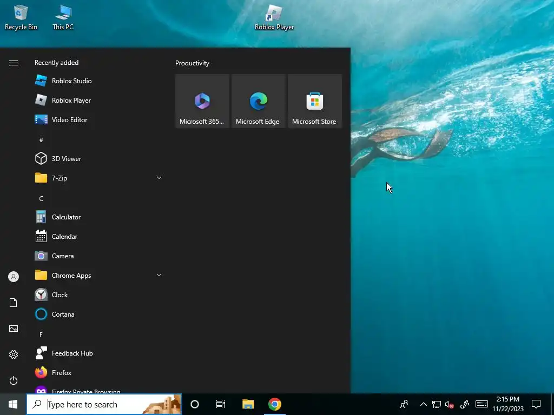Open 3D Viewer app
This screenshot has height=415, width=554.
(x=98, y=158)
